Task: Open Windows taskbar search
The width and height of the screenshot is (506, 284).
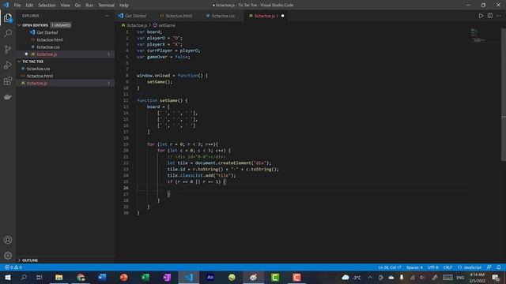Action: [24, 277]
